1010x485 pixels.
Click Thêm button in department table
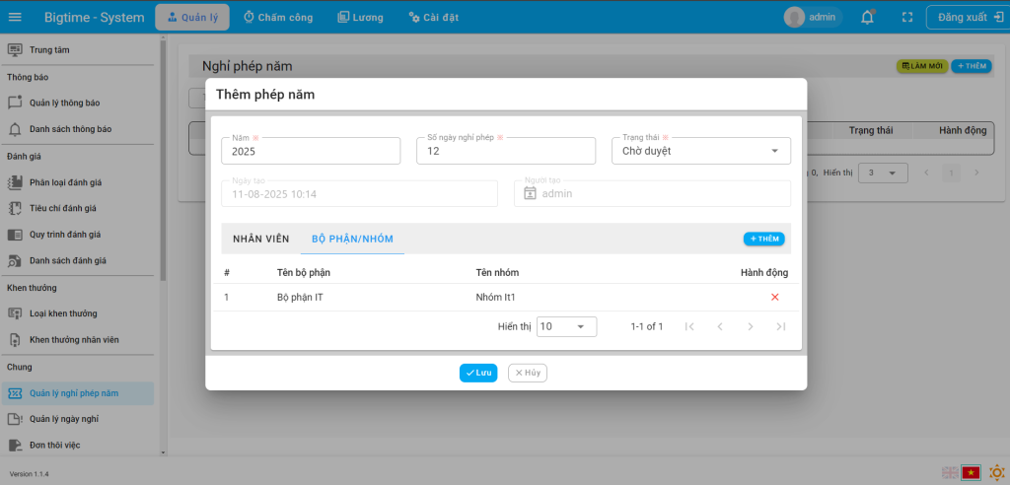(x=763, y=239)
